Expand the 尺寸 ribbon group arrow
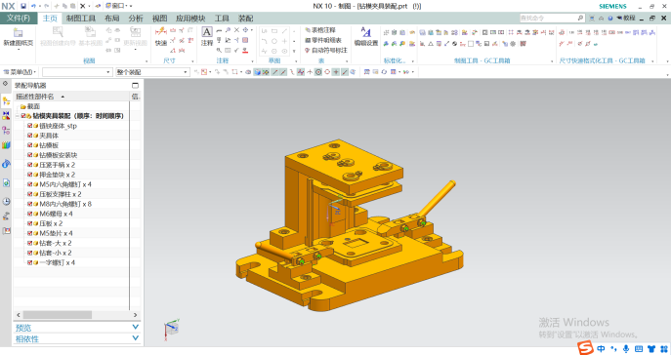Screen dimensions: 671x355 (x=192, y=61)
